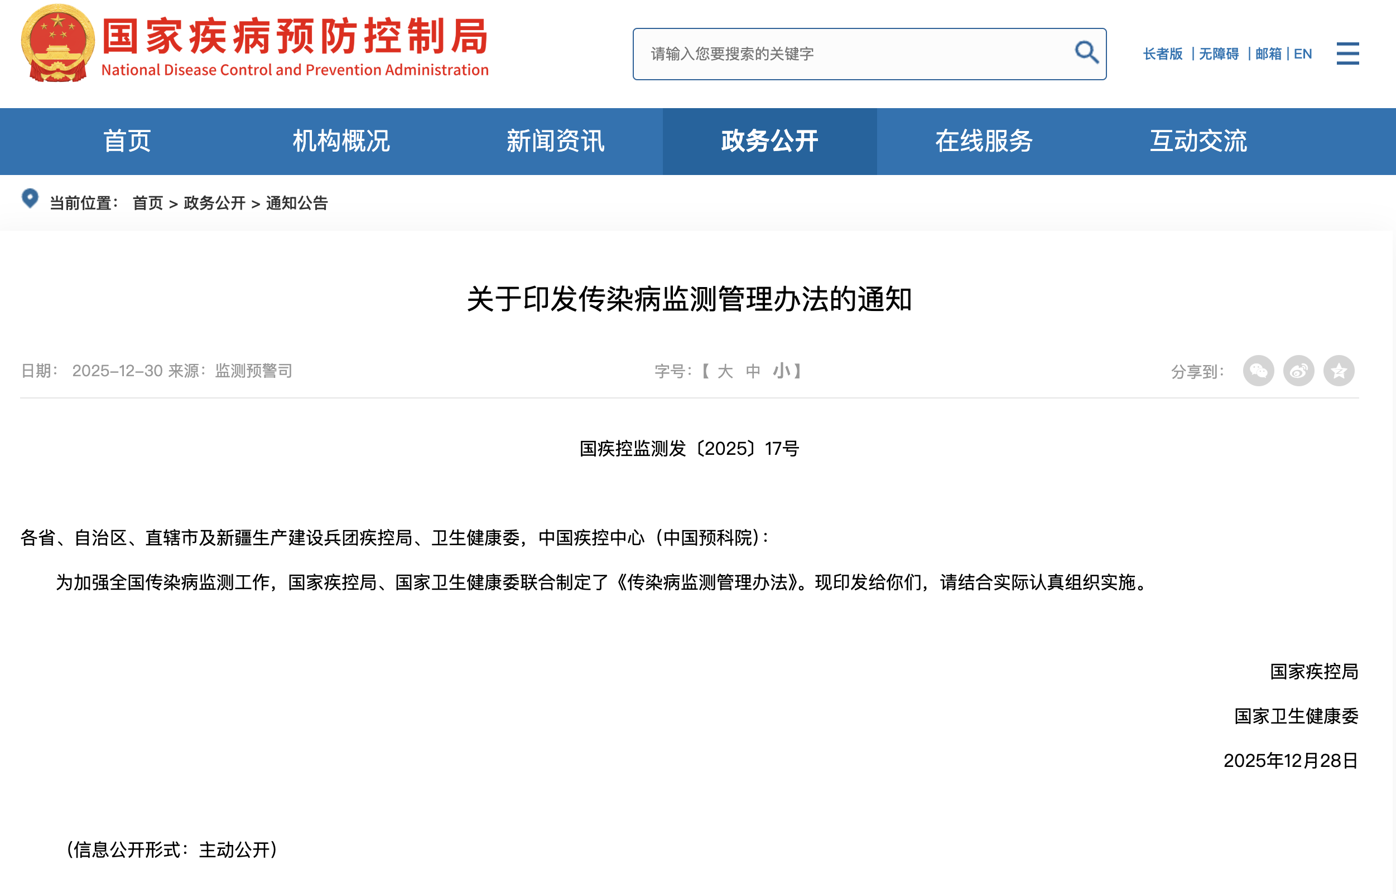The width and height of the screenshot is (1396, 894).
Task: Click the 通知公告 breadcrumb link
Action: pyautogui.click(x=297, y=203)
